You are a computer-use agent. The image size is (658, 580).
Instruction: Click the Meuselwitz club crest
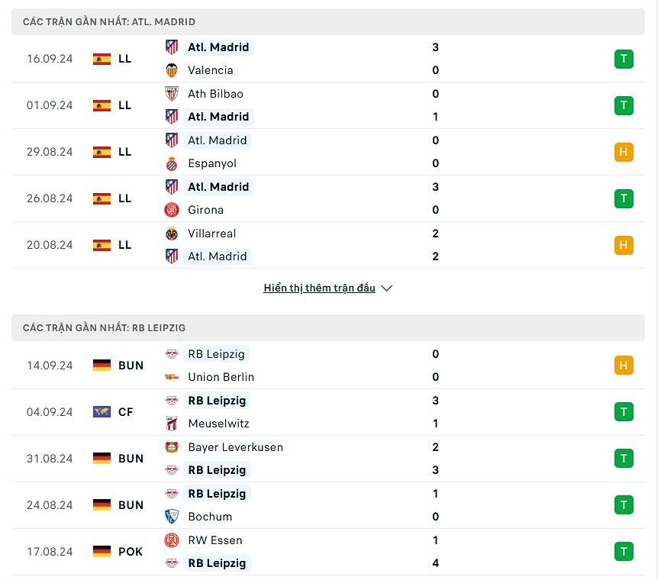tap(172, 424)
